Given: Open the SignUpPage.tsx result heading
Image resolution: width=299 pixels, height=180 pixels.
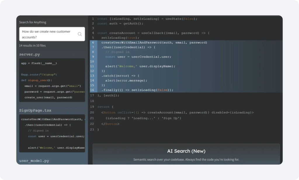Looking at the screenshot, I should point(35,111).
